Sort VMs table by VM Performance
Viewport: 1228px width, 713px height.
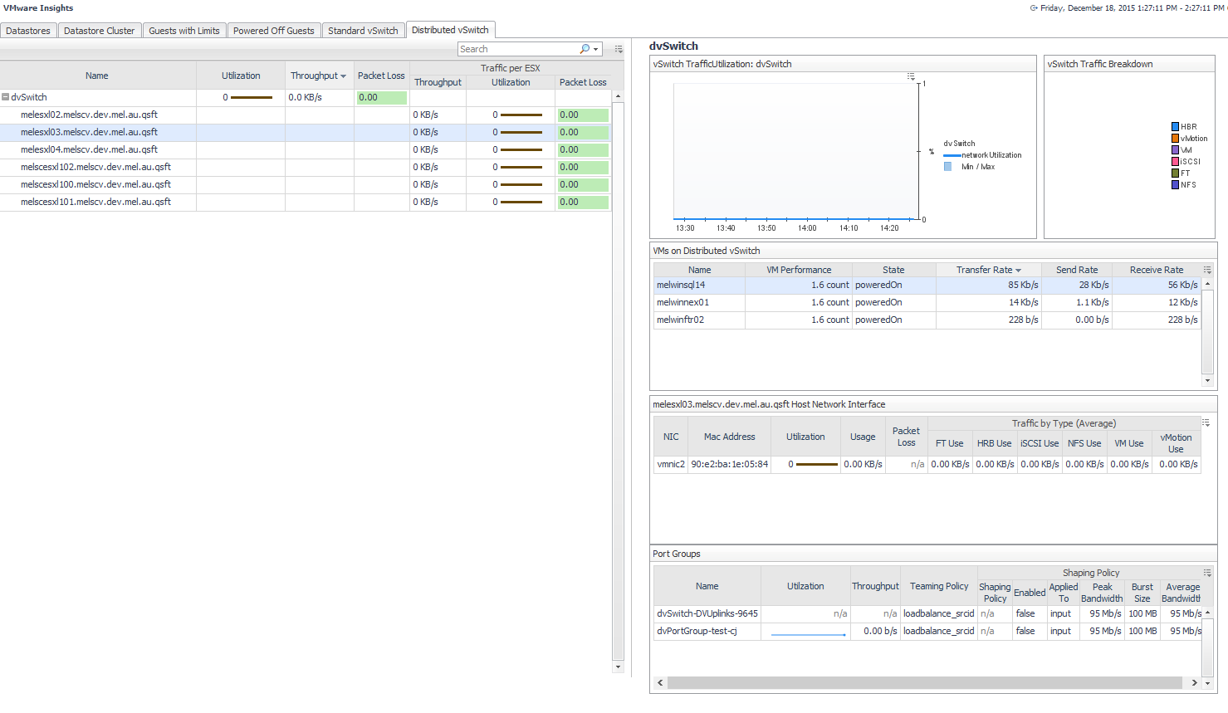pos(799,270)
